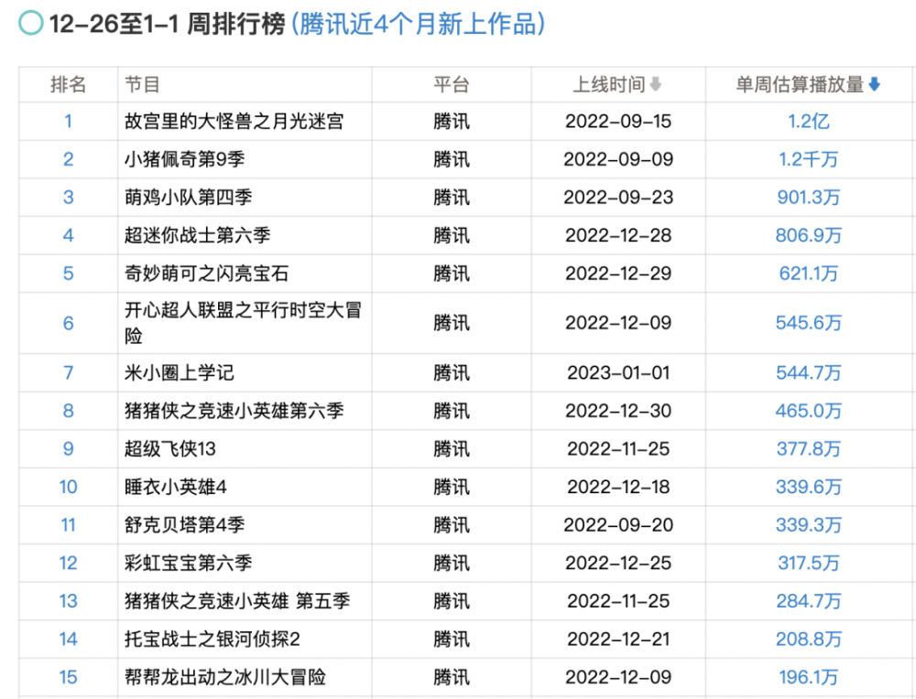Open the 317.5万 play count link

coord(809,563)
